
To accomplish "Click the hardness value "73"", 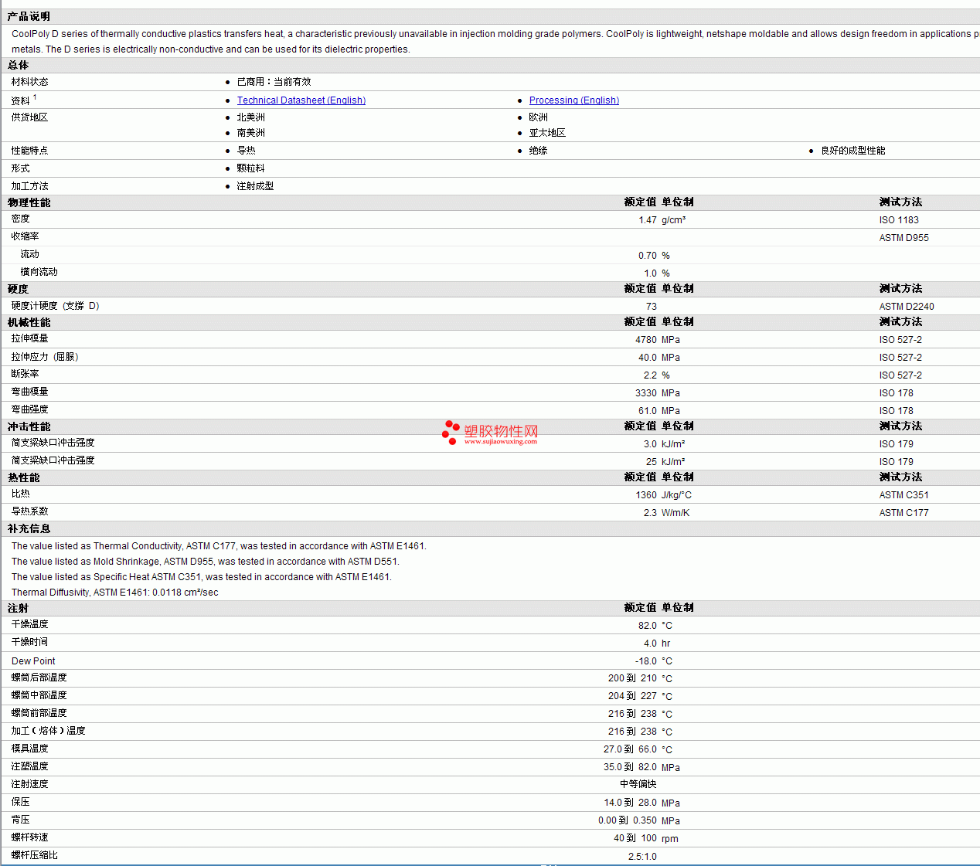I will (652, 307).
